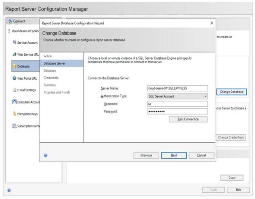Viewport: 255px width, 199px height.
Task: Select the Progress and Finish step
Action: point(57,92)
